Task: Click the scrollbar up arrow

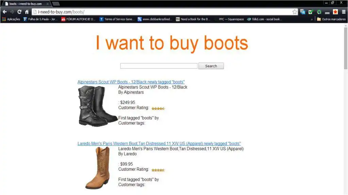Action: click(346, 26)
